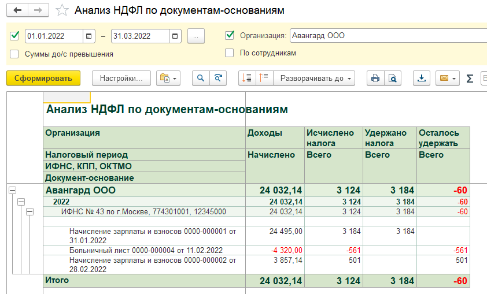Add report to favorites with star icon
Screen dimensions: 487x294
[61, 10]
